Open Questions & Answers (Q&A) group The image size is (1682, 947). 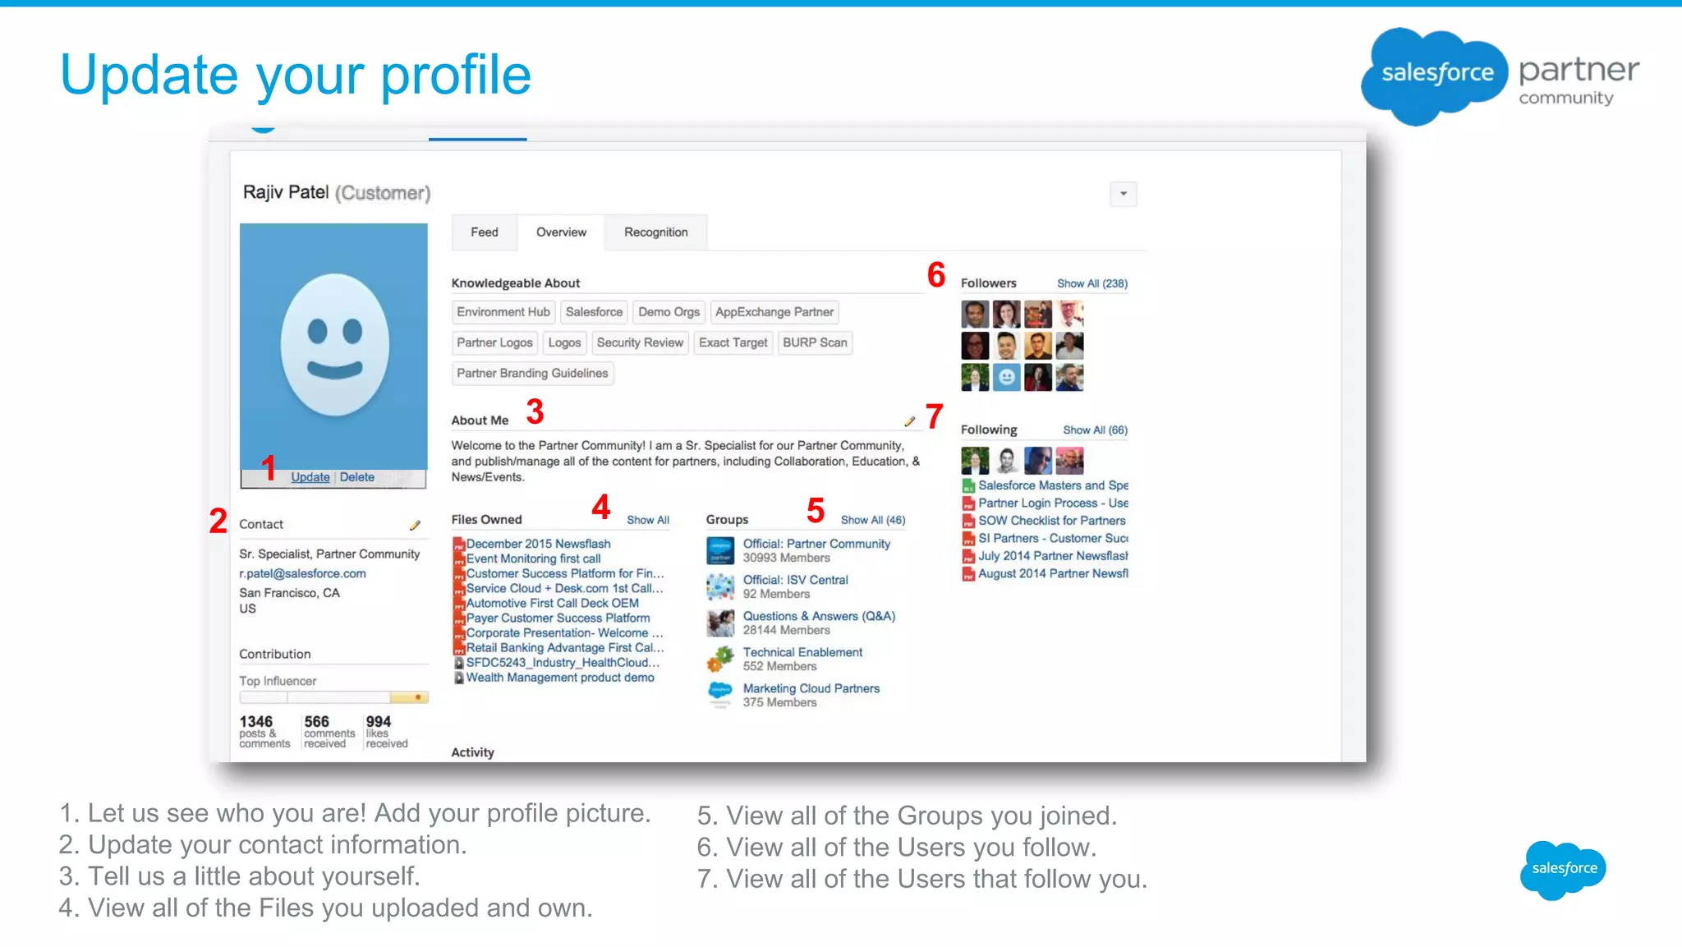[x=819, y=616]
